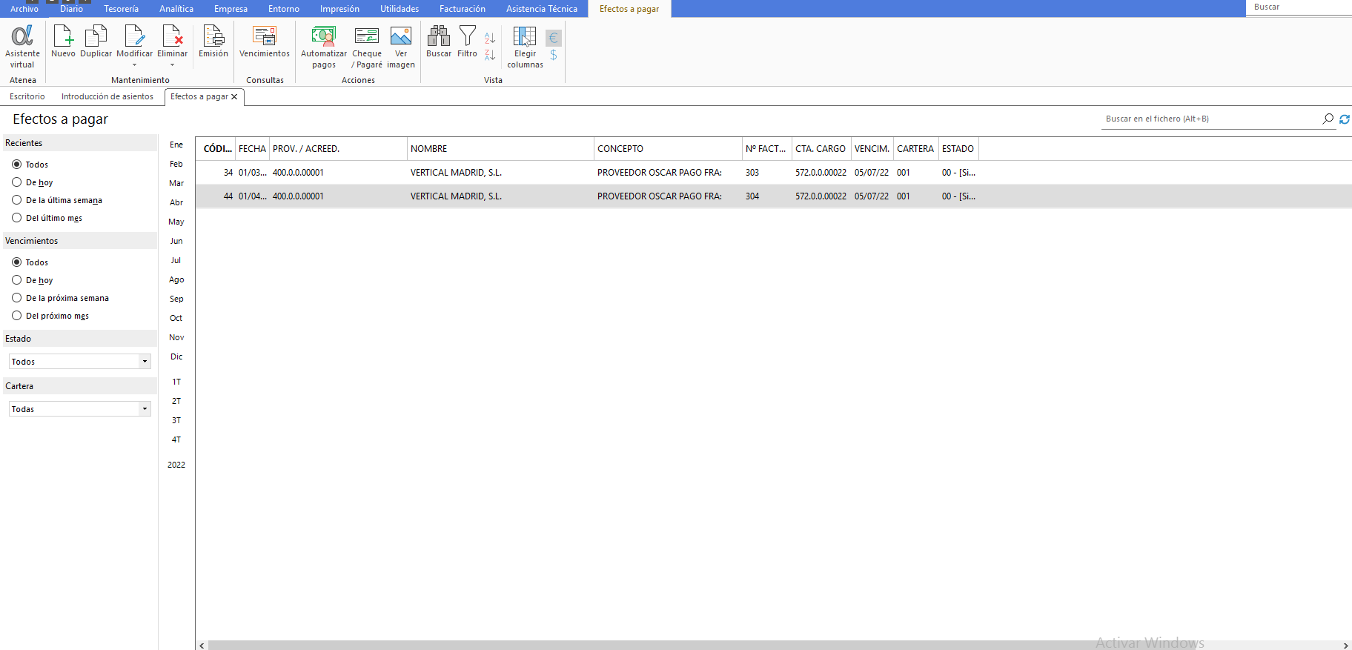Open the Archivo menu
Screen dimensions: 1352x650
point(24,9)
